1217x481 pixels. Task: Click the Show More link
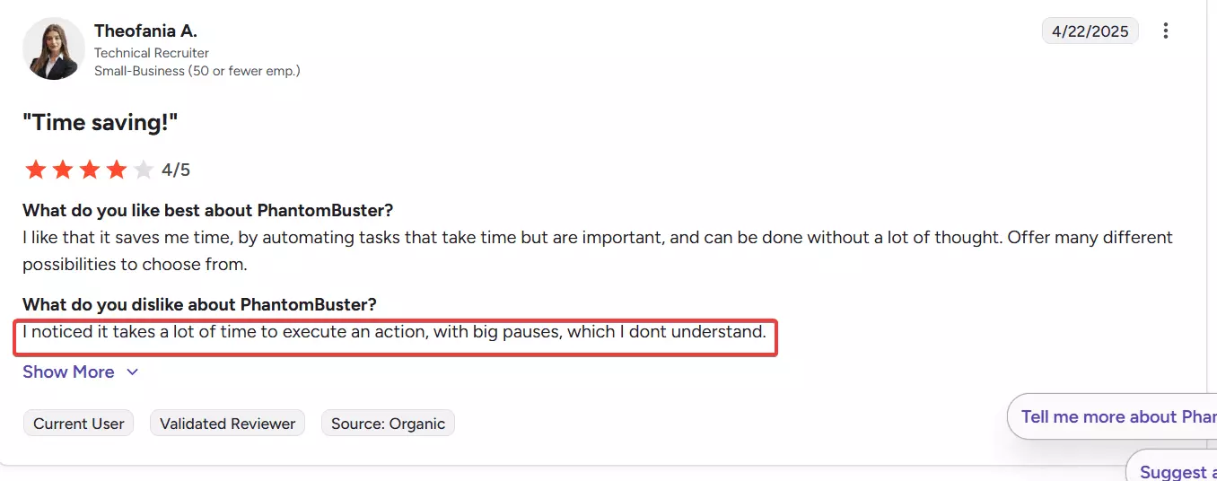[x=69, y=372]
